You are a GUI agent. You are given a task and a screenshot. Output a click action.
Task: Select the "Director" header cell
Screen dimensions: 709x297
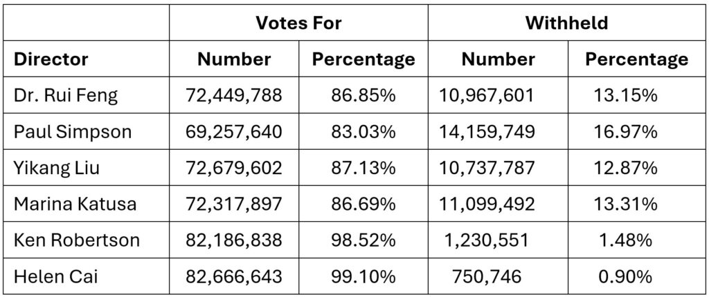point(51,59)
